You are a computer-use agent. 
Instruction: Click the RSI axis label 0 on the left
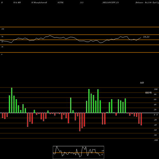2,54
